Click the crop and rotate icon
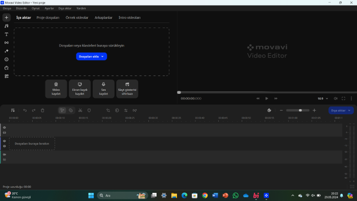357x201 pixels. (108, 110)
